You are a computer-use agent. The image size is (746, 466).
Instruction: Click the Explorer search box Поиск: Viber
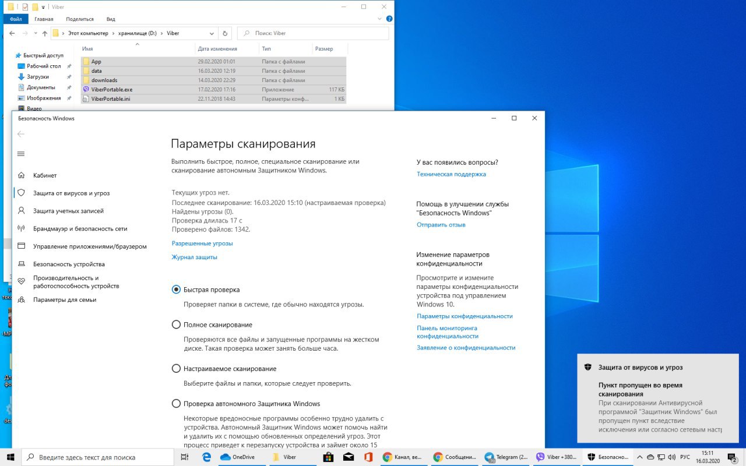click(x=313, y=33)
